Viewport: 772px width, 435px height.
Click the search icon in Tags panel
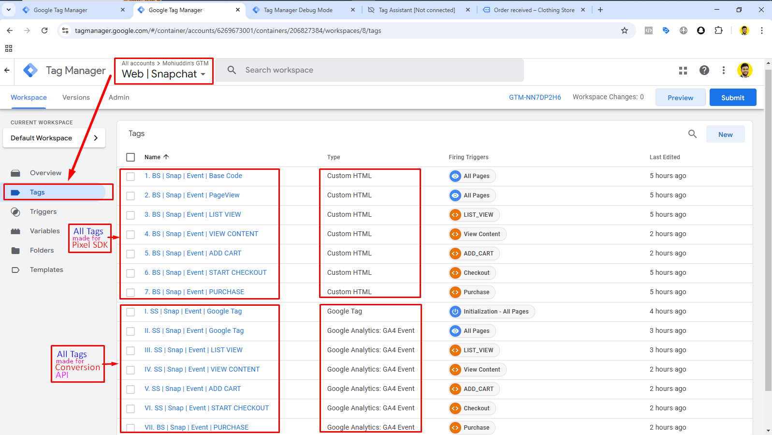click(x=692, y=134)
